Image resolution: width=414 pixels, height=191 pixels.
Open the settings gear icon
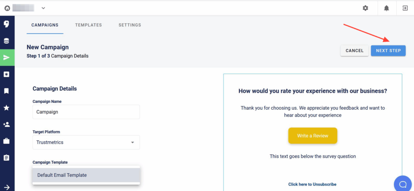[365, 8]
